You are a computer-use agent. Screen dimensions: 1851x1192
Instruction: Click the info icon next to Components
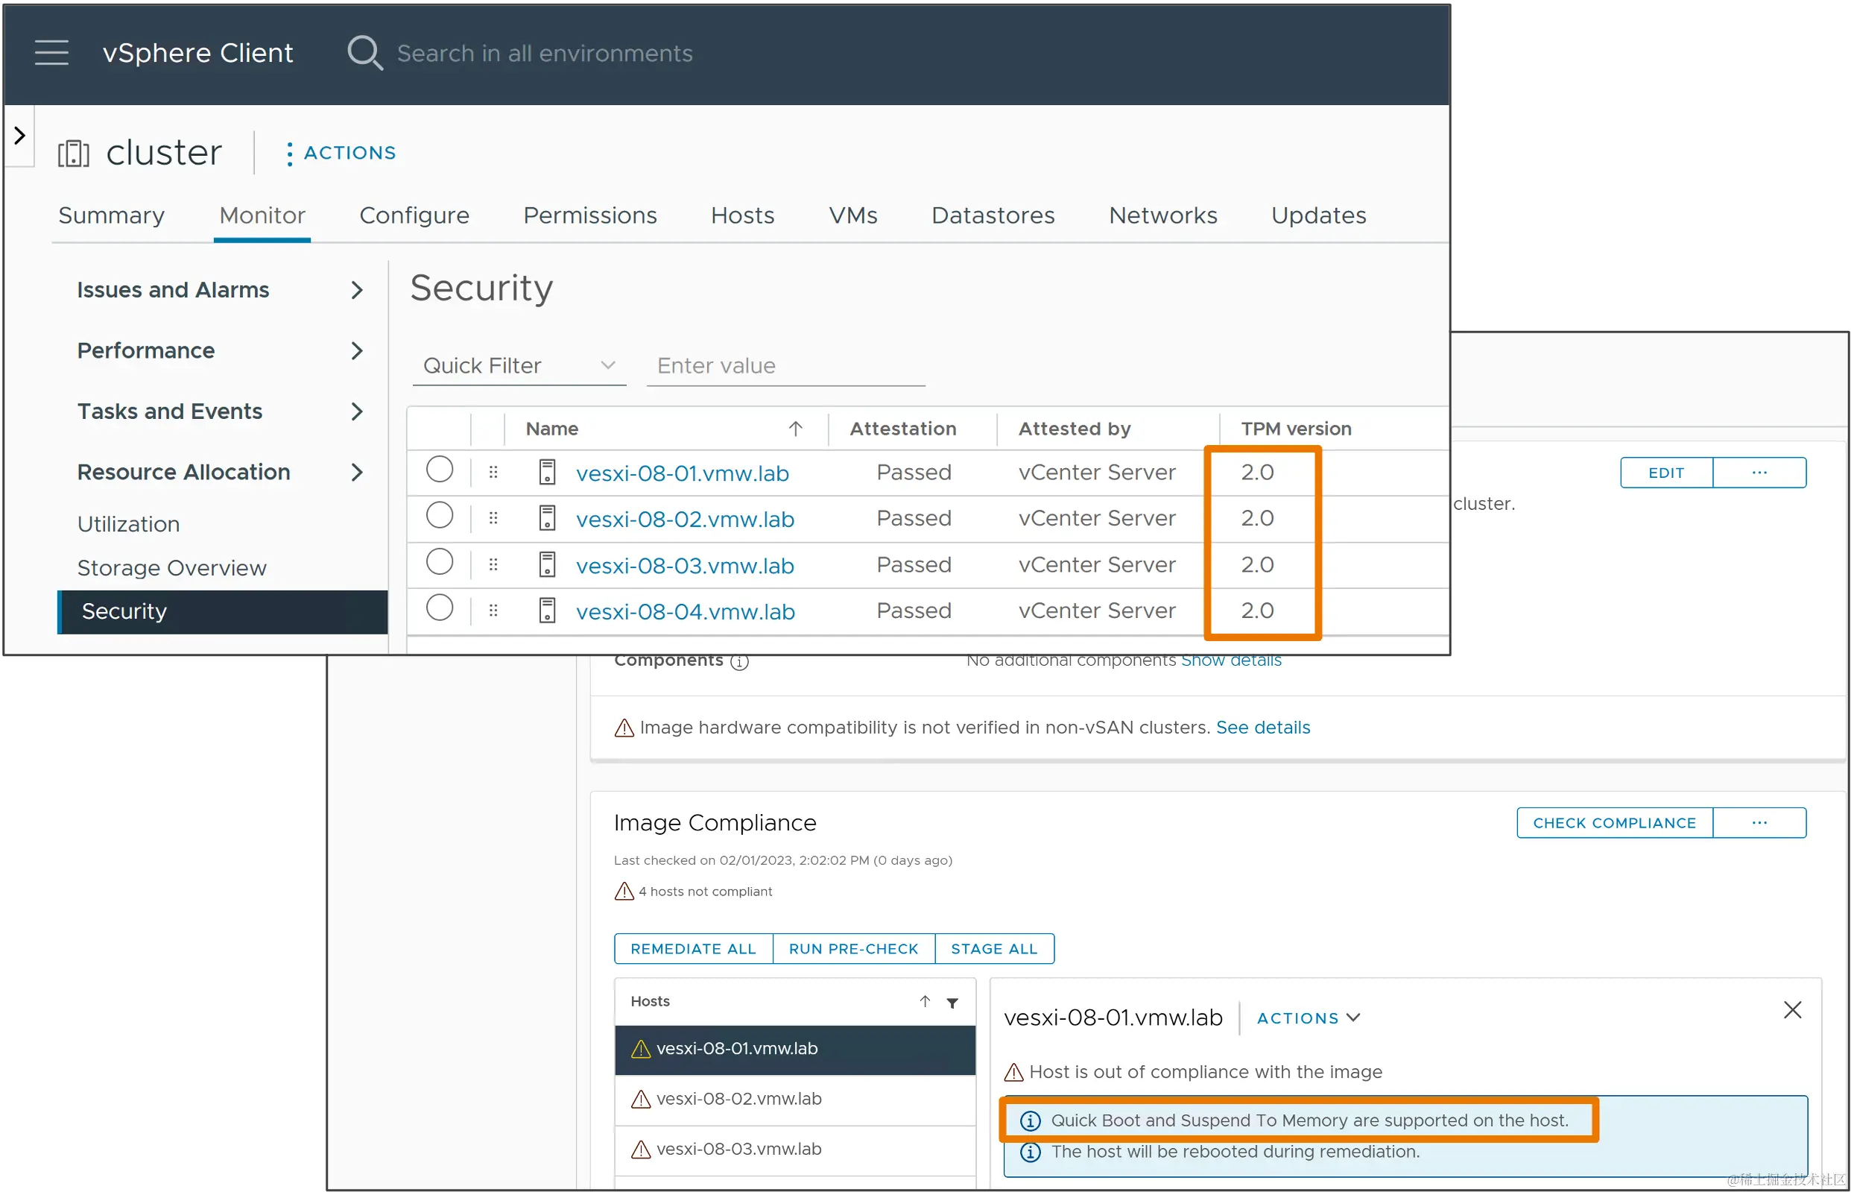tap(739, 663)
